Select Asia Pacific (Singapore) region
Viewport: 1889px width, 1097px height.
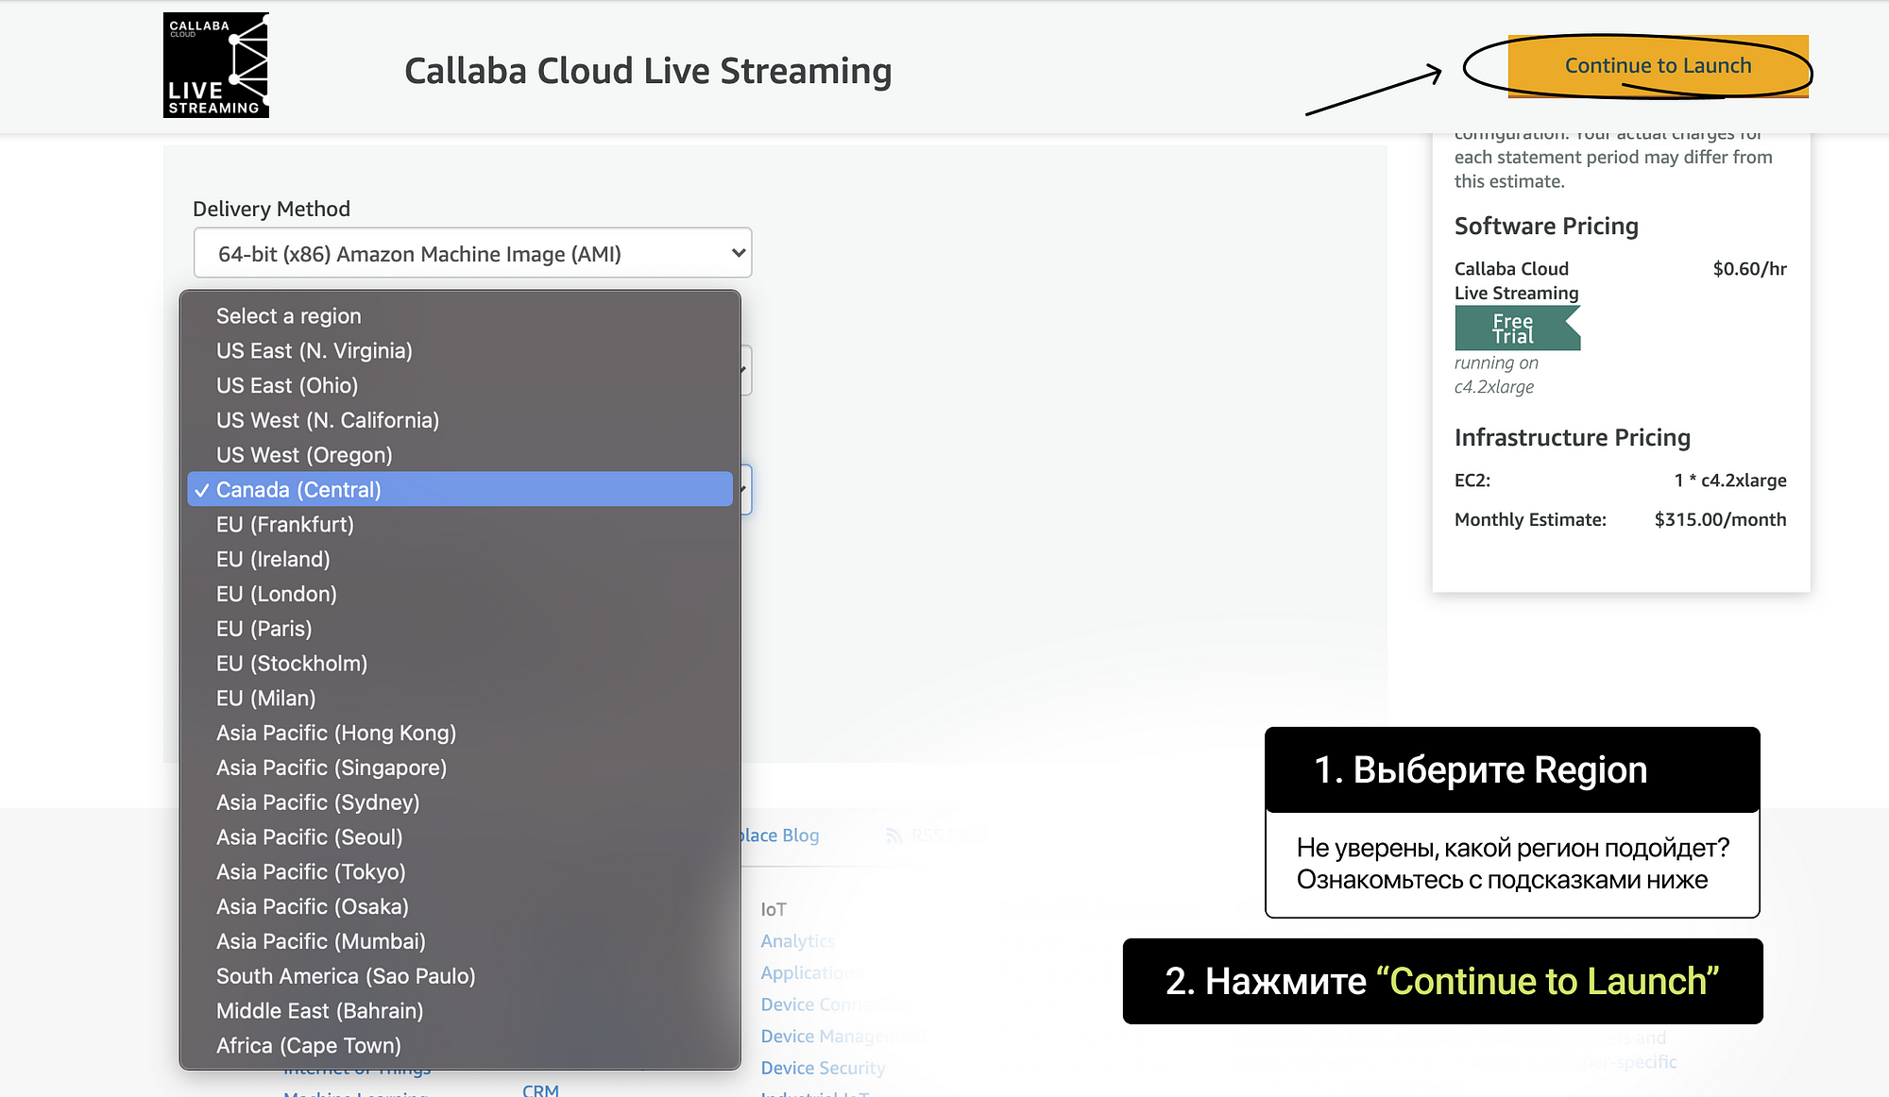click(460, 768)
